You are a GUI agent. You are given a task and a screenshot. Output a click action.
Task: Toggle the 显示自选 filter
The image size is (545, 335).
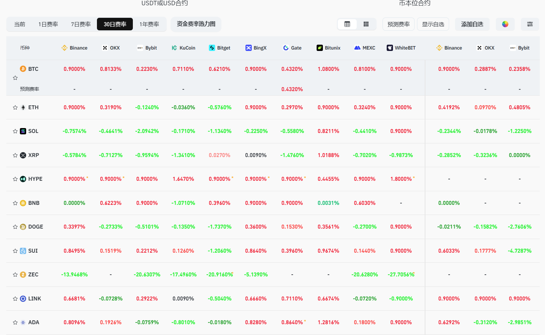coord(433,24)
